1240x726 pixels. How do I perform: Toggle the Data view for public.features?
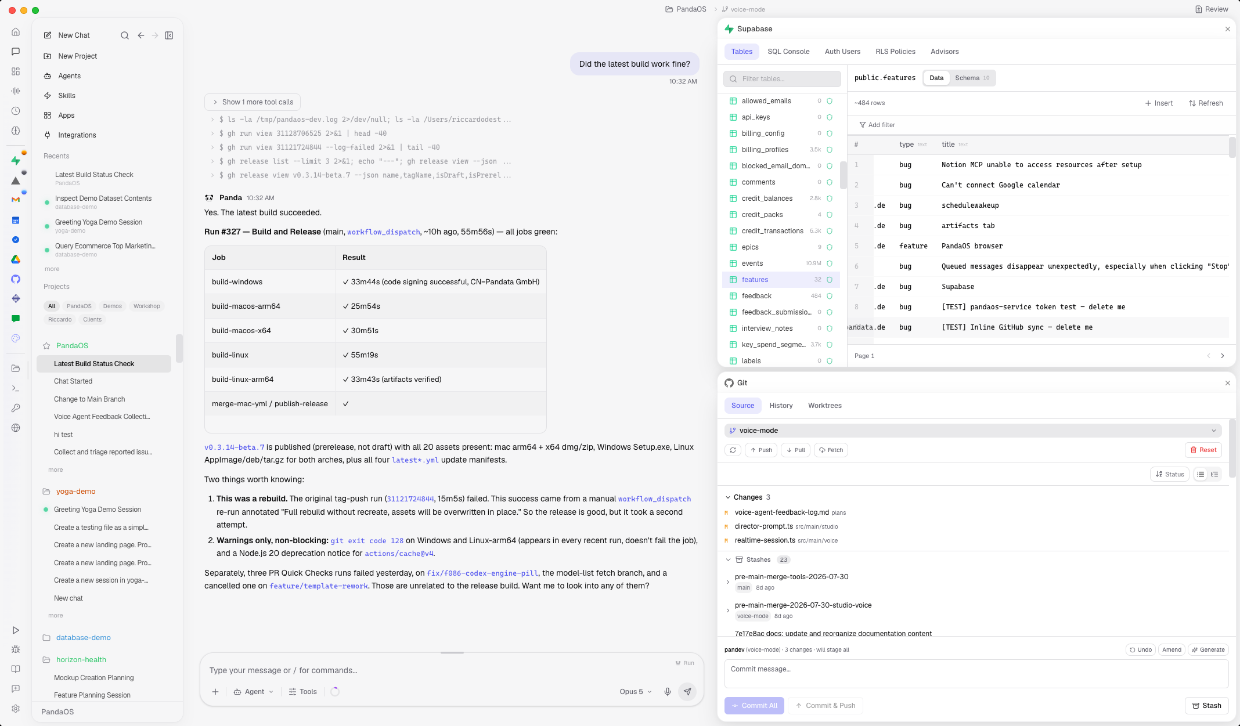936,78
